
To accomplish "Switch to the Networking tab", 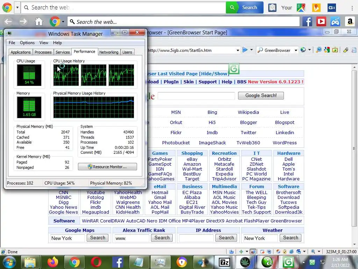I will (x=109, y=52).
